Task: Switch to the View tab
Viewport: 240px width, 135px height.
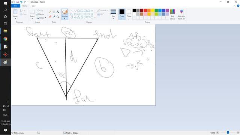Action: click(x=33, y=6)
